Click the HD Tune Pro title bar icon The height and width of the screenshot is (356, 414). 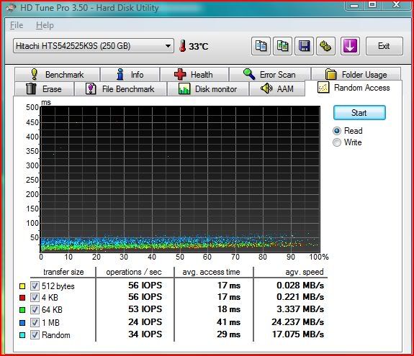12,8
